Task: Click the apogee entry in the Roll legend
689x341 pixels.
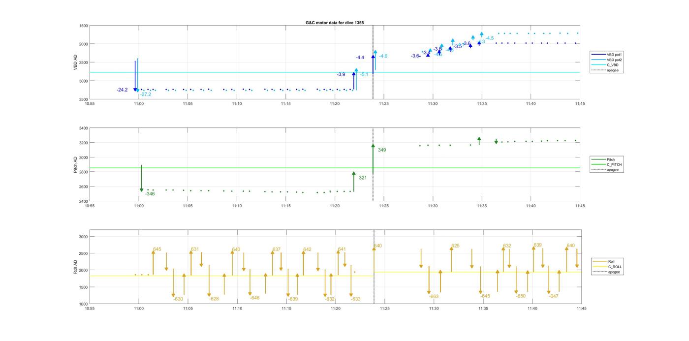Action: click(x=614, y=272)
